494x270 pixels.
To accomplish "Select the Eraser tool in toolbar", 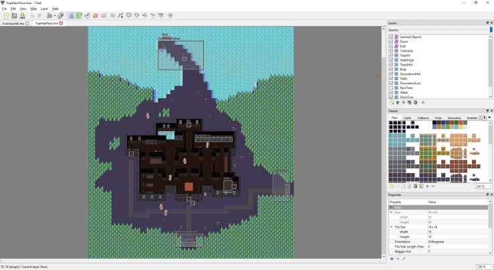I will (x=96, y=15).
